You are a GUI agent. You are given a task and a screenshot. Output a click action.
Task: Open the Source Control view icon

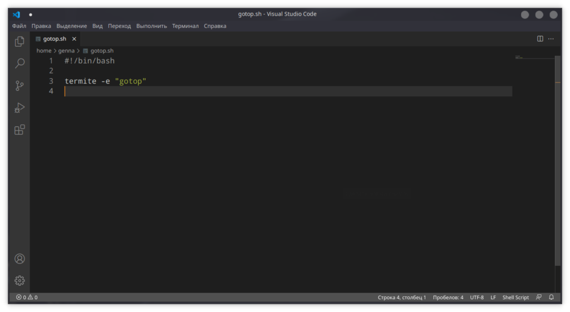click(x=19, y=85)
